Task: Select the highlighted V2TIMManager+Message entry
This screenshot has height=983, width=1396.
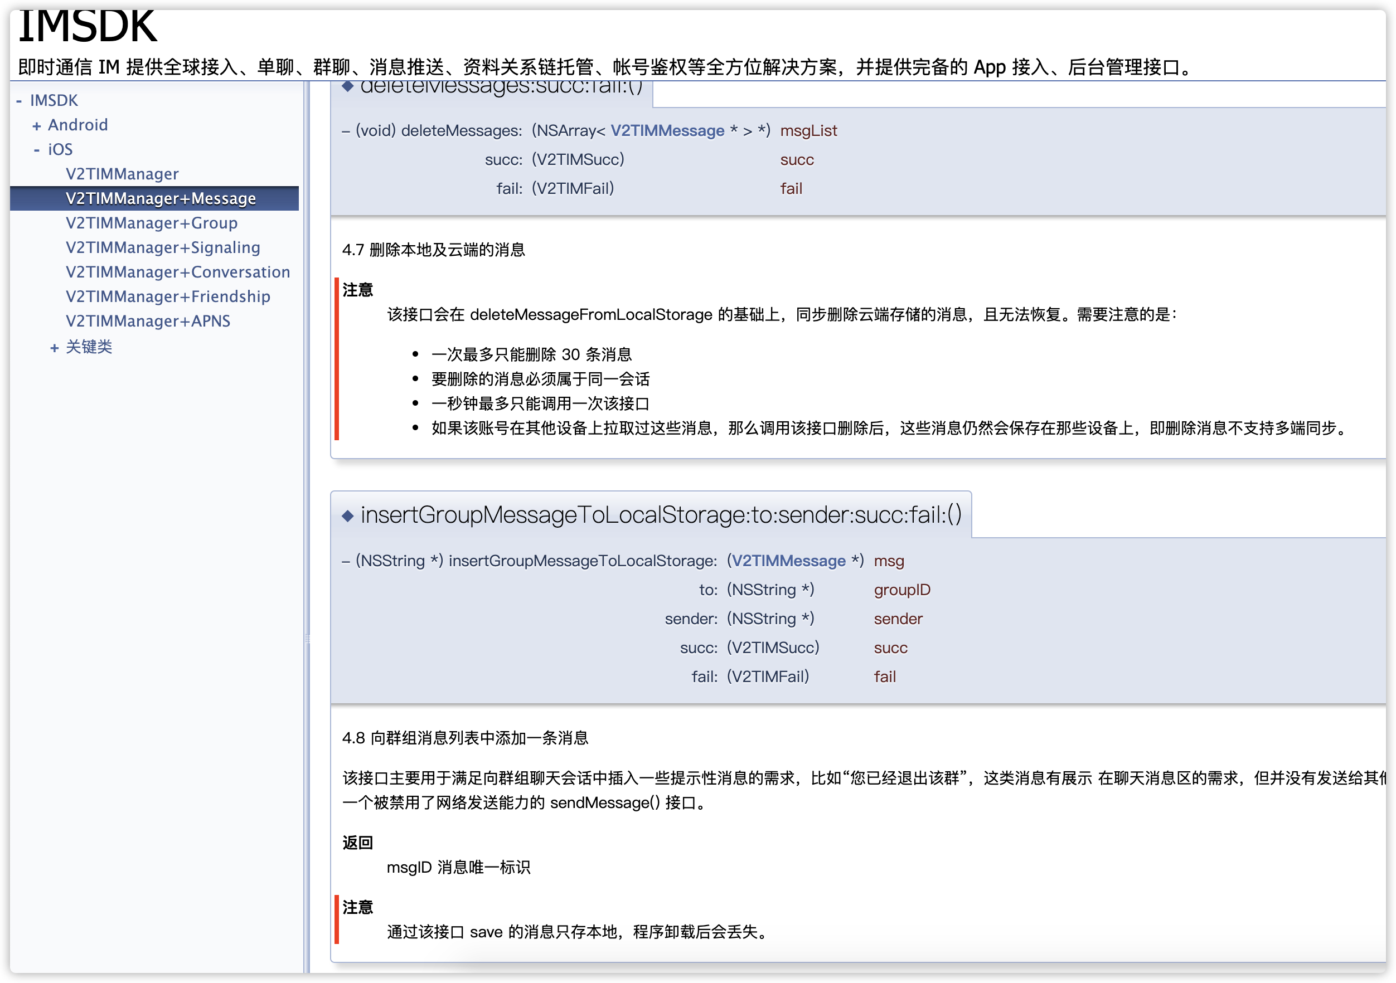Action: coord(161,198)
